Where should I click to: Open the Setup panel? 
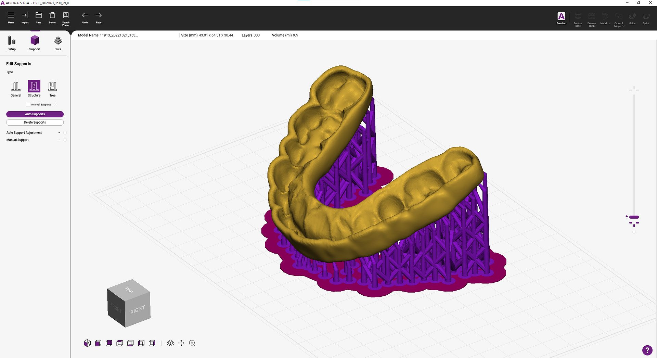click(x=11, y=43)
